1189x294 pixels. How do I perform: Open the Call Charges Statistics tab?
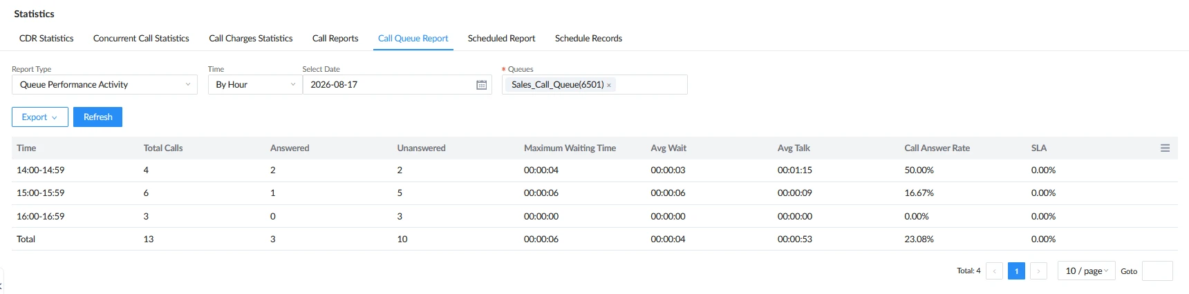pos(251,39)
